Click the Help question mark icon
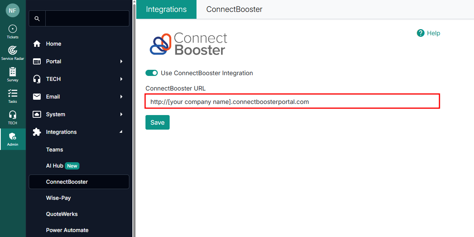474x237 pixels. point(421,33)
